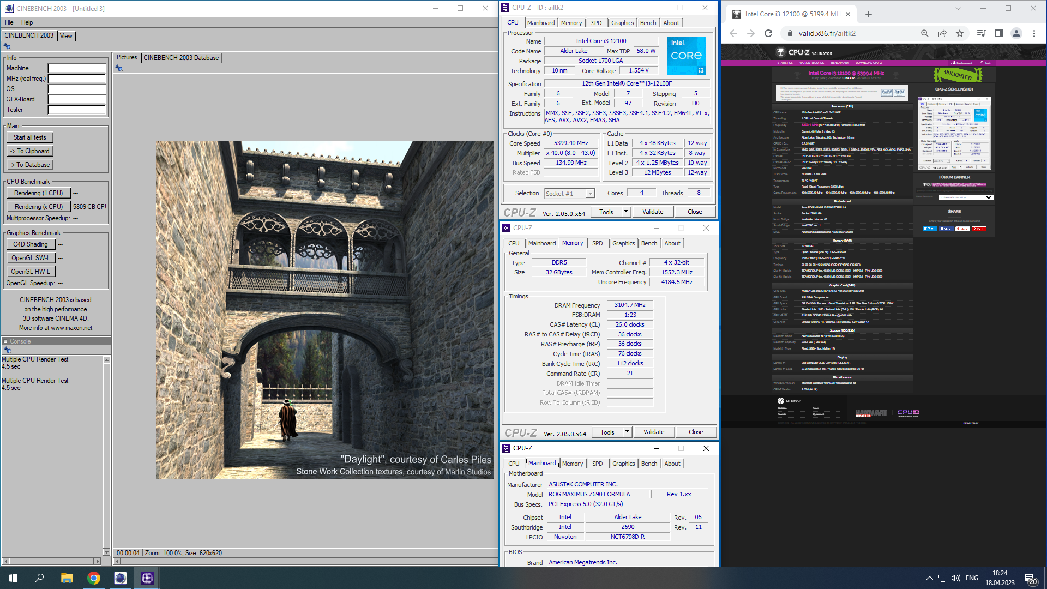1047x589 pixels.
Task: Open Tools dropdown arrow in Memory CPU-Z window
Action: point(627,432)
